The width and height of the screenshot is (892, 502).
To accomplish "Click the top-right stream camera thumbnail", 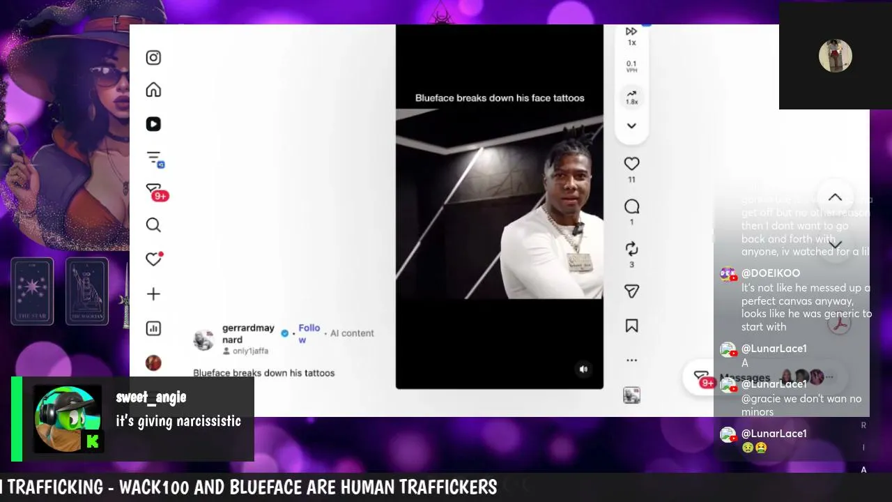I will click(835, 56).
